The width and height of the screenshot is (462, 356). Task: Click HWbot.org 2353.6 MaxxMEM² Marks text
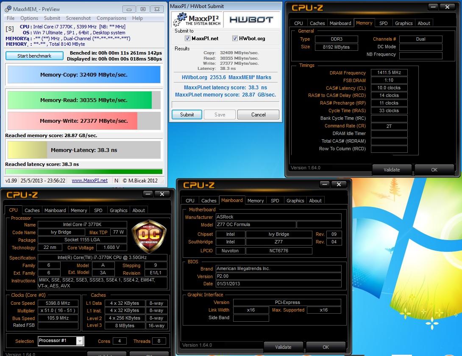[x=226, y=77]
